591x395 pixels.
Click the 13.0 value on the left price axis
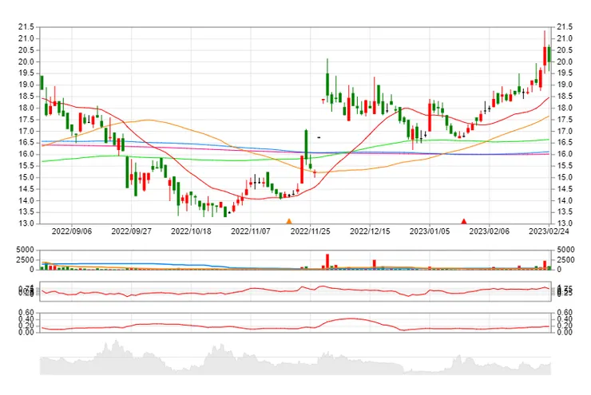[26, 223]
